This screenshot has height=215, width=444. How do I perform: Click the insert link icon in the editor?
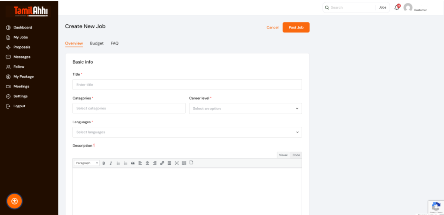click(x=162, y=163)
